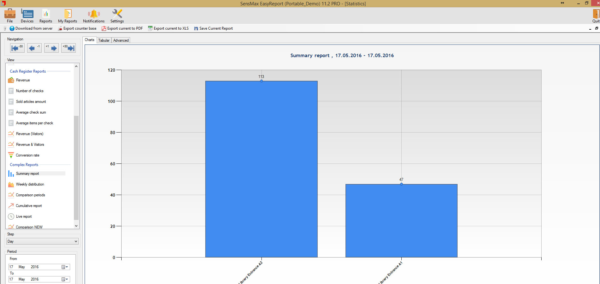The height and width of the screenshot is (284, 600).
Task: Switch to the Tabular tab
Action: pos(104,40)
